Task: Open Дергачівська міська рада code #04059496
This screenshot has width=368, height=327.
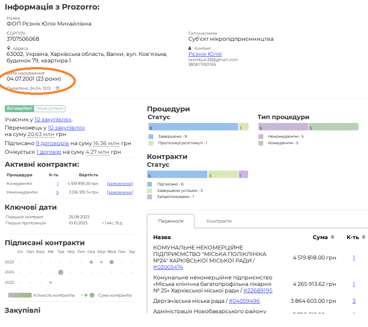Action: [x=244, y=301]
